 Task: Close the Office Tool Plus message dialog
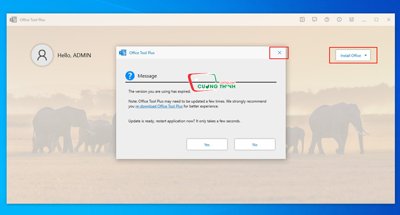click(279, 53)
